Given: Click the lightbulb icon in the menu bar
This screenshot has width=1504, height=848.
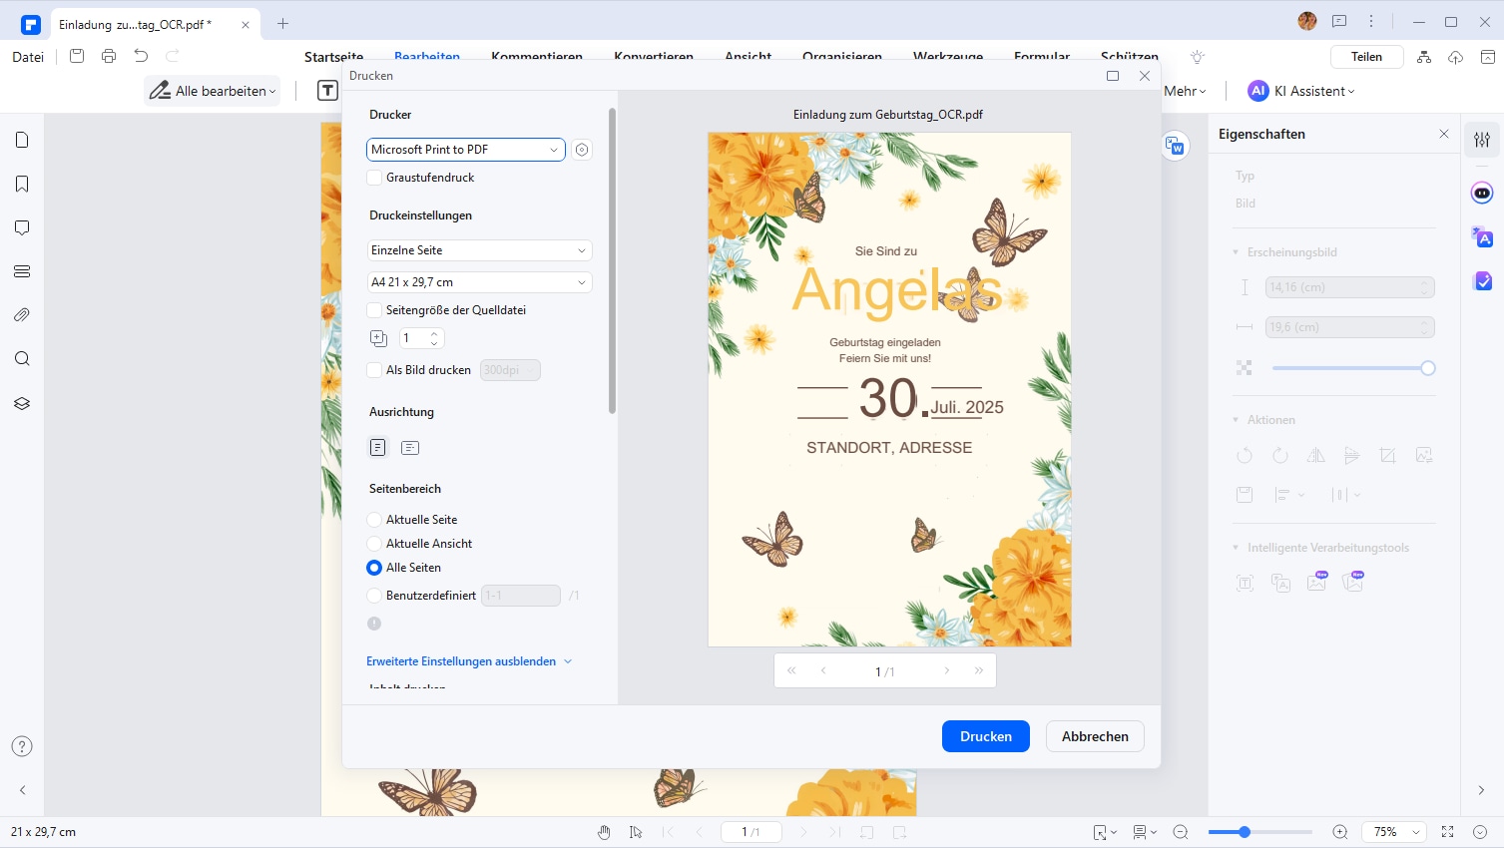Looking at the screenshot, I should 1198,57.
